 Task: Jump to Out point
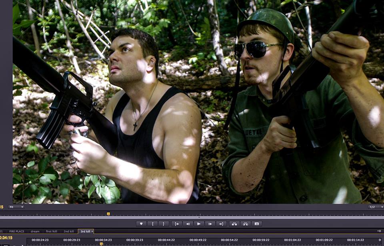point(221,224)
